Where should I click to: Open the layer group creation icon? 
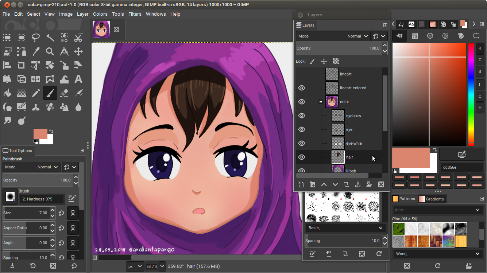(x=312, y=184)
